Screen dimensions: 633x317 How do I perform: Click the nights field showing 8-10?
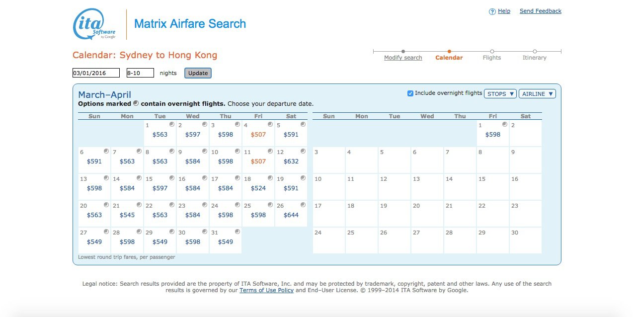[140, 73]
